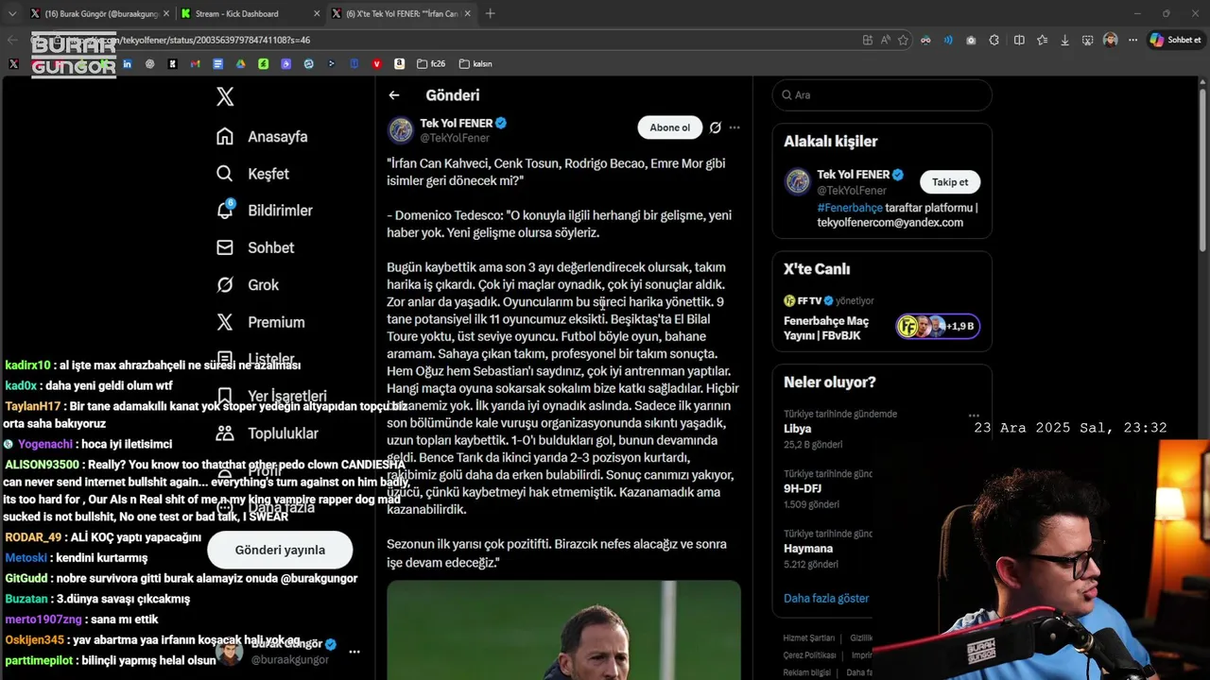Click Daha fazla göster link
Screen dimensions: 1210x680
tap(826, 598)
